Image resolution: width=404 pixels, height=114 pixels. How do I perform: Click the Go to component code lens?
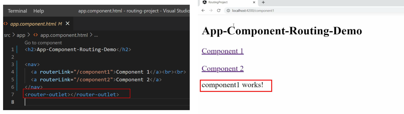point(43,43)
